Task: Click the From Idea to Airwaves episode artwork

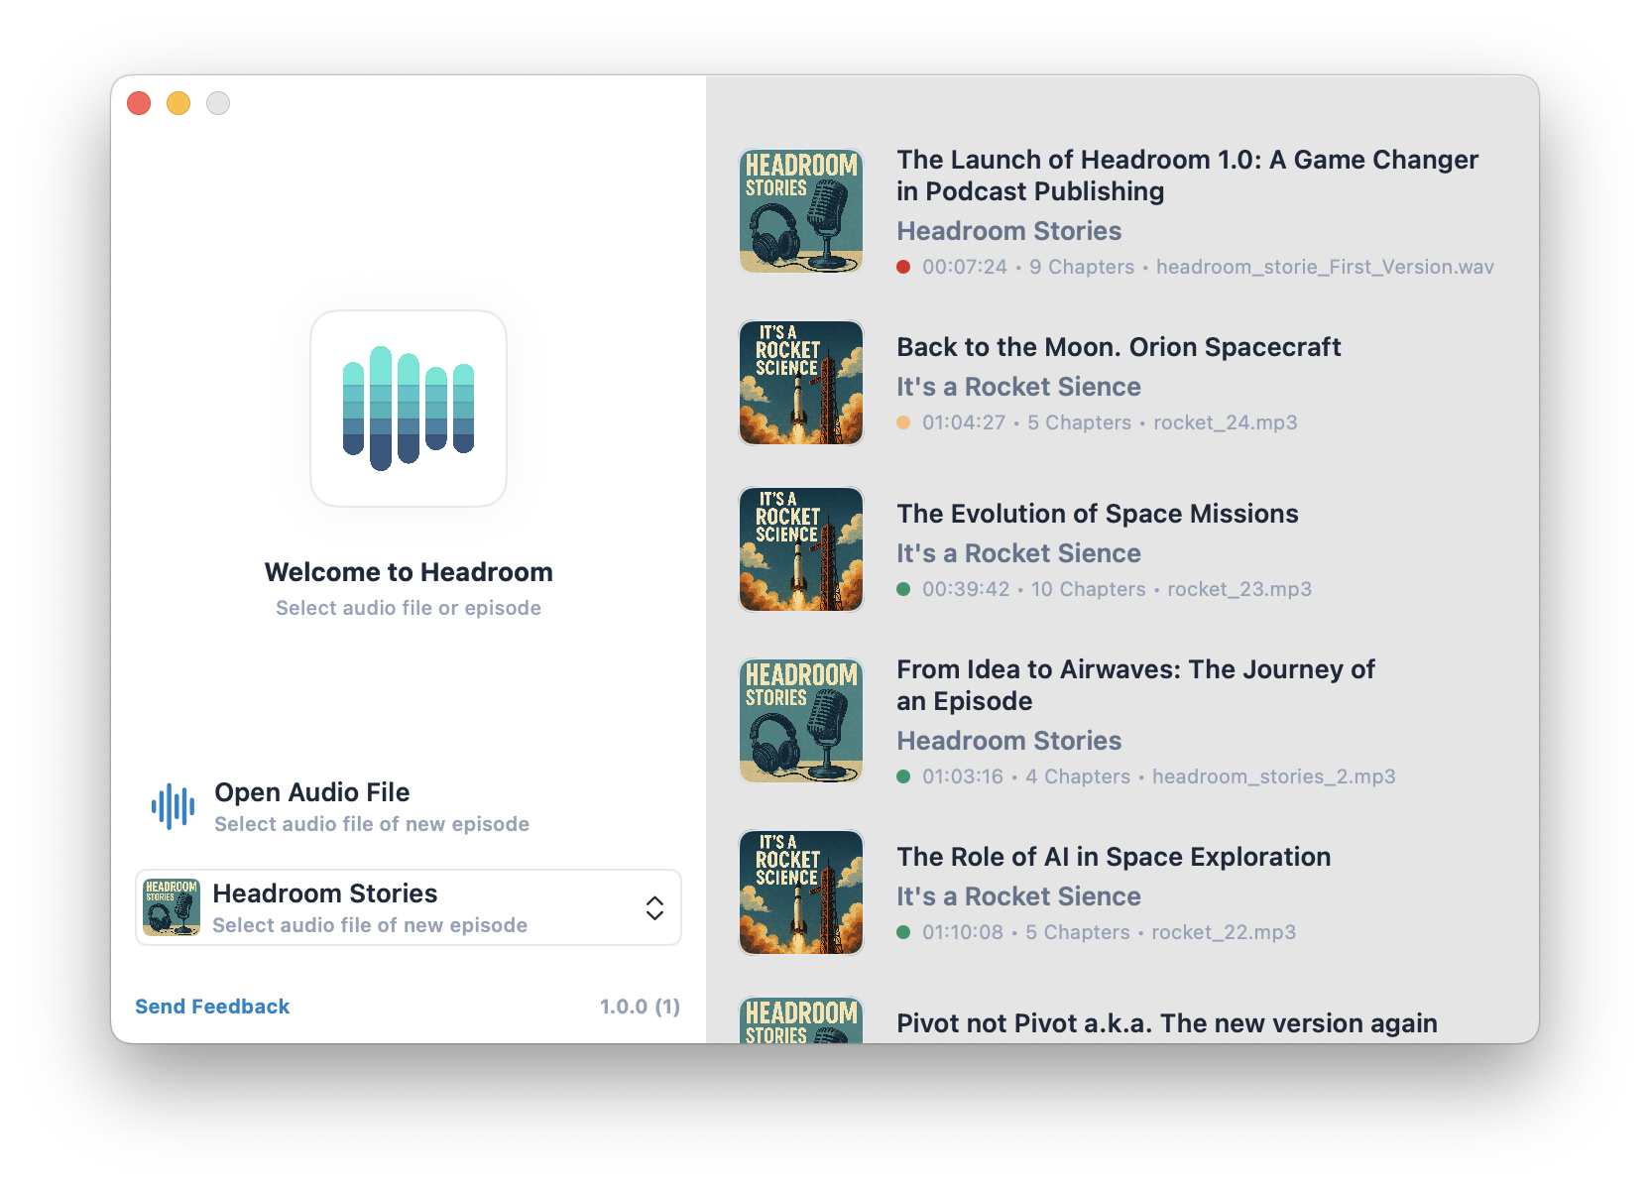Action: click(x=801, y=721)
